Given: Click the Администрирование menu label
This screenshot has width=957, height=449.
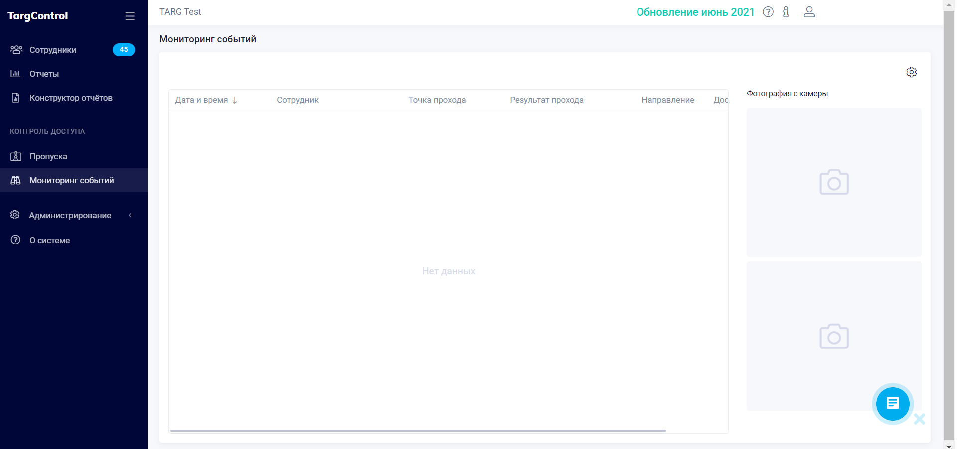Looking at the screenshot, I should [70, 215].
